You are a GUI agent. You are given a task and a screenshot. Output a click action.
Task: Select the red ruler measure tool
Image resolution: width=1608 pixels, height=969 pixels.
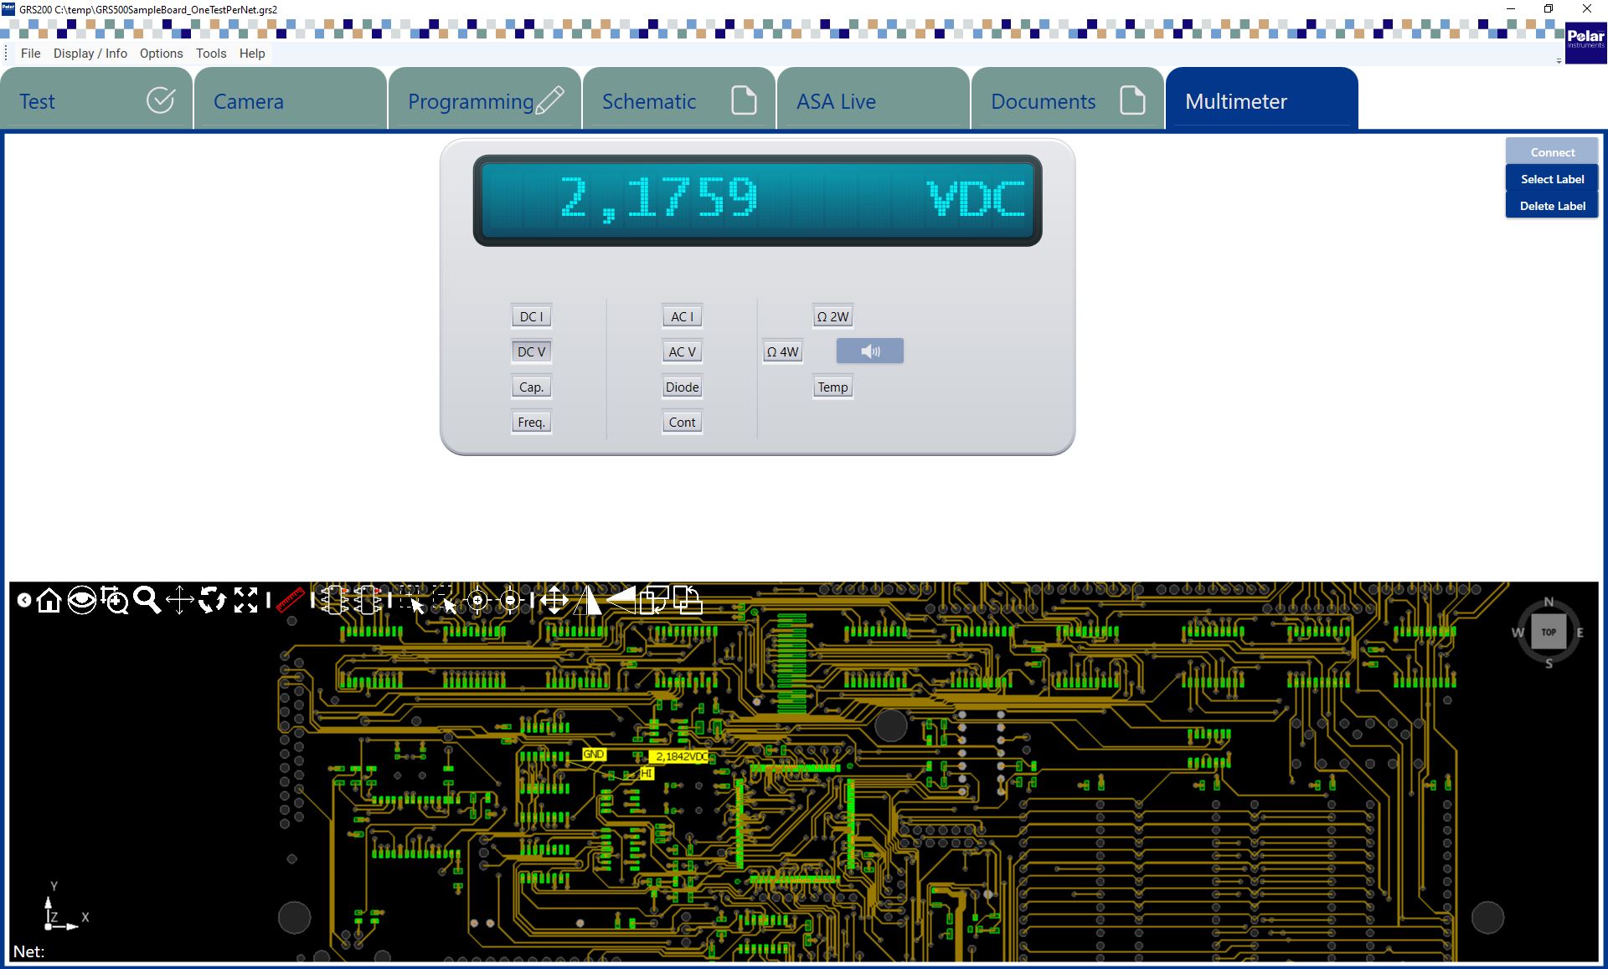(289, 600)
